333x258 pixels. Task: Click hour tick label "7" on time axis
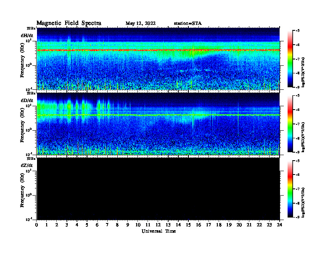tap(107, 225)
